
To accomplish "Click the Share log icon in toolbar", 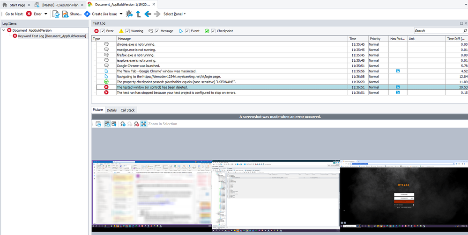I will point(66,14).
